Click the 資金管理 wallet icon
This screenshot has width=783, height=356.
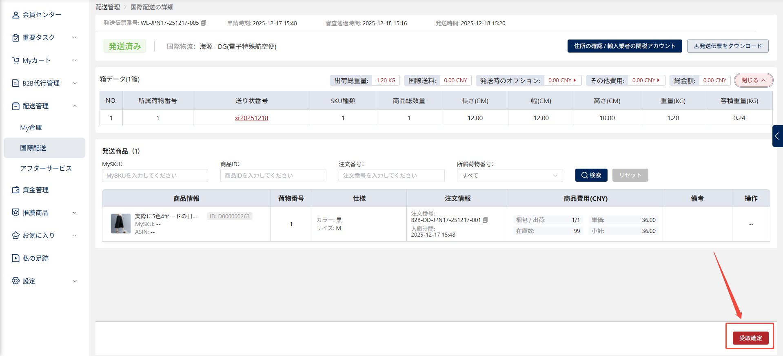tap(16, 190)
